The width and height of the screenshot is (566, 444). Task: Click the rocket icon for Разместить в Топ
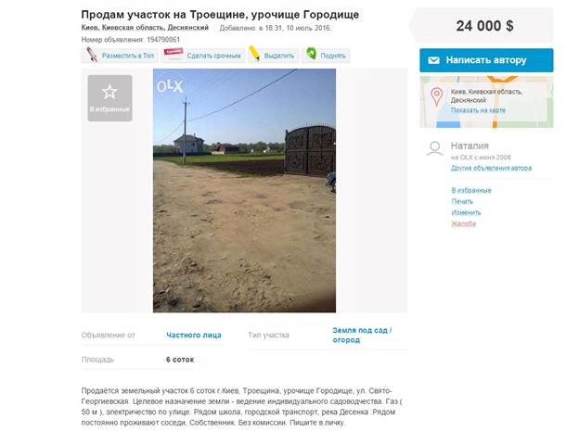point(92,55)
